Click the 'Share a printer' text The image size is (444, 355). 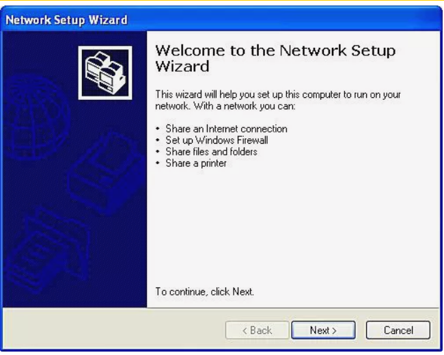[x=196, y=163]
